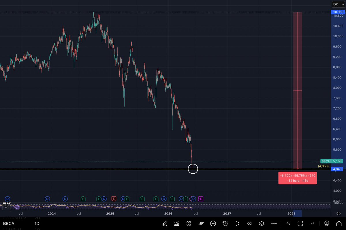Screen dimensions: 346x230
Task: Select the red measurement result label
Action: (x=298, y=178)
